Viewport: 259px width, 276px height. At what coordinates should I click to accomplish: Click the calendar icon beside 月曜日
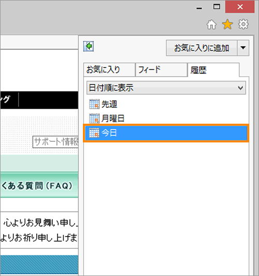94,119
